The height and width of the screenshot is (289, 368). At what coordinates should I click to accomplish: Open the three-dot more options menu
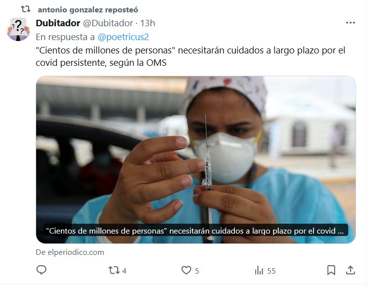[x=350, y=23]
